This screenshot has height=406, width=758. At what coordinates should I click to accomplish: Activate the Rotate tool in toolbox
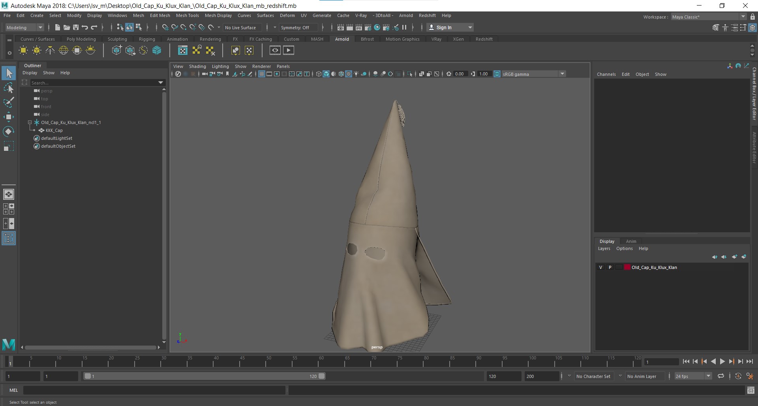click(x=9, y=131)
